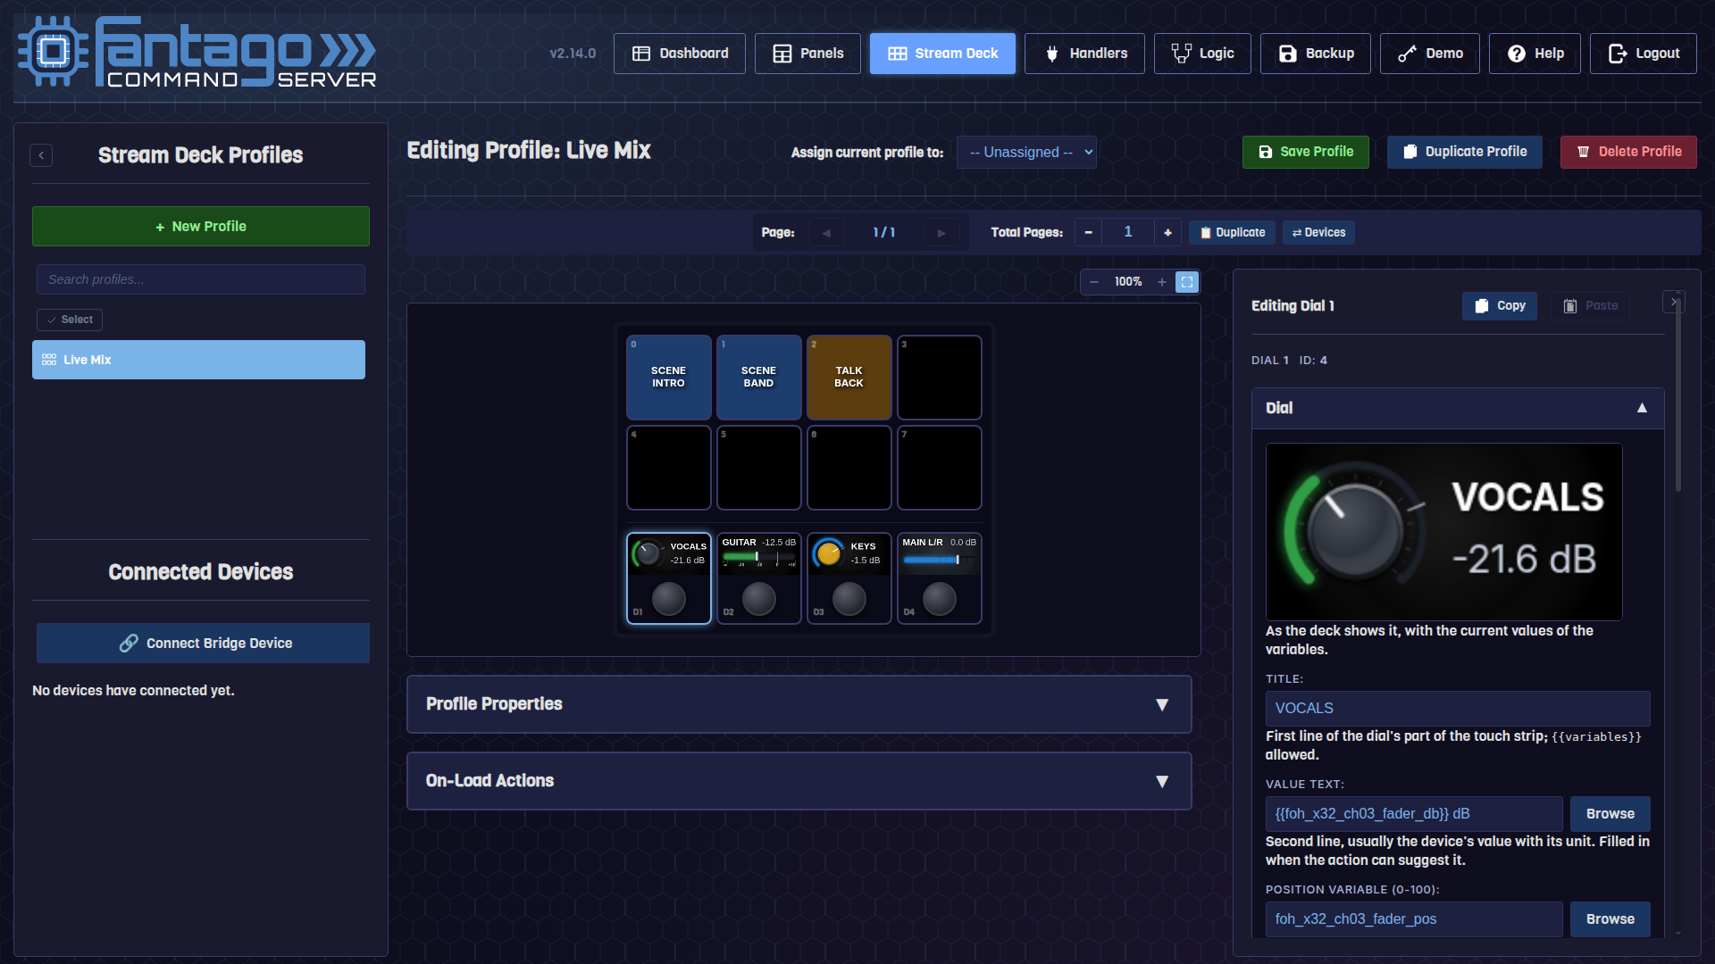The height and width of the screenshot is (964, 1715).
Task: Click the TITLE field containing VOCALS
Action: (1458, 709)
